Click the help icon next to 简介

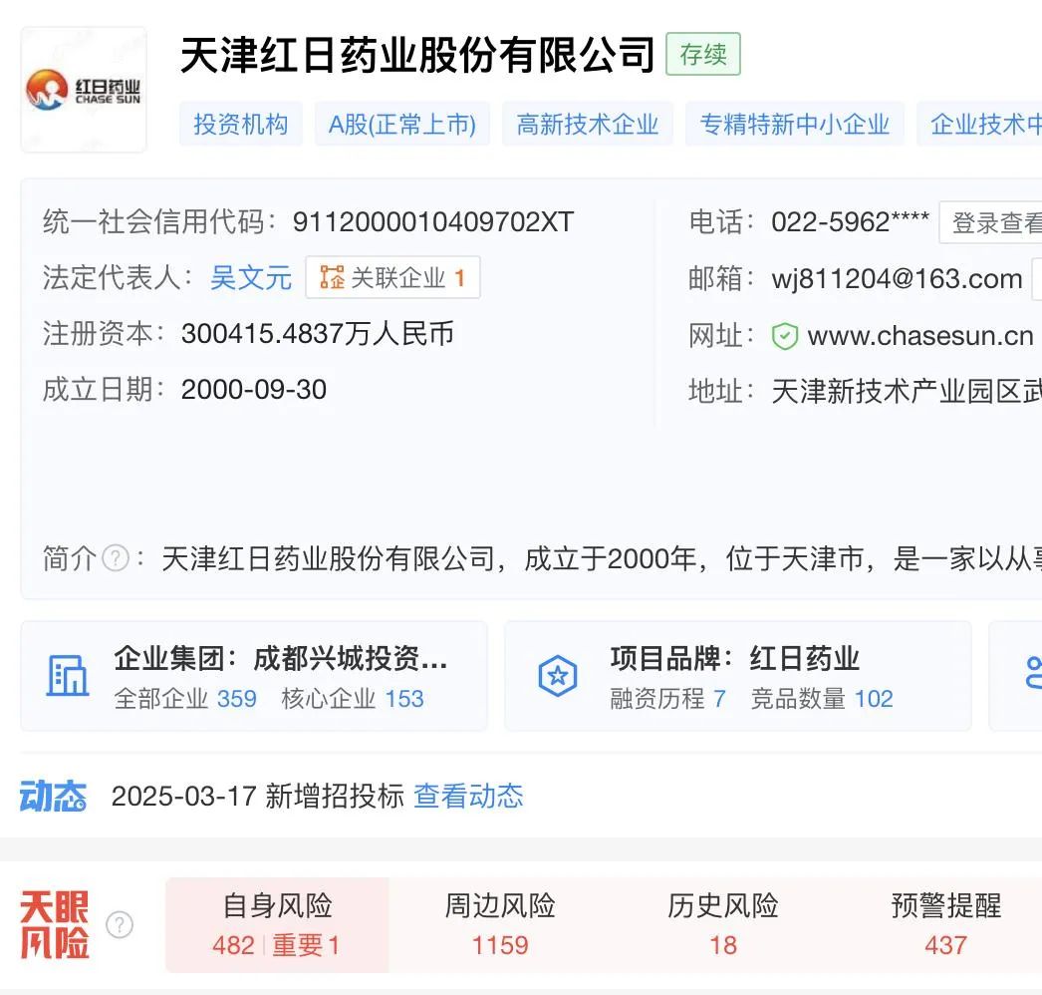(x=116, y=558)
